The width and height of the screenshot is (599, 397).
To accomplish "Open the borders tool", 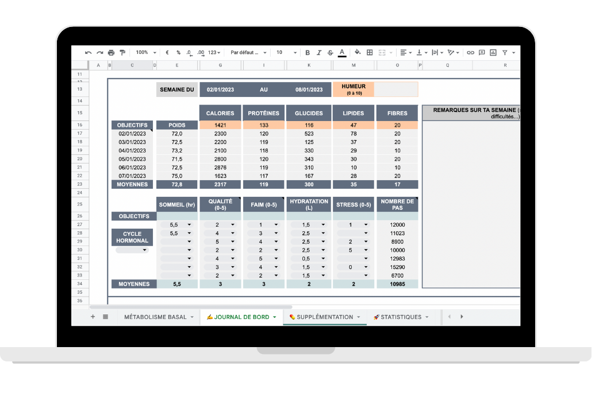I will [x=370, y=52].
